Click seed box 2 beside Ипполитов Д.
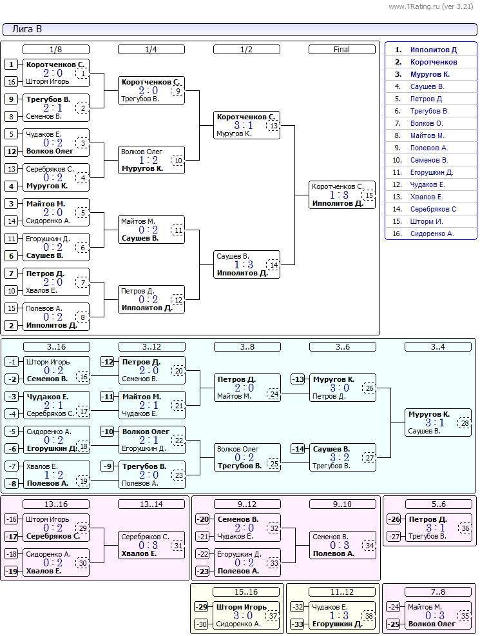This screenshot has width=480, height=636. pos(12,326)
